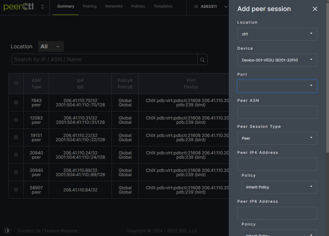The height and width of the screenshot is (236, 329).
Task: Toggle dark/light theme icon
Action: [7, 231]
